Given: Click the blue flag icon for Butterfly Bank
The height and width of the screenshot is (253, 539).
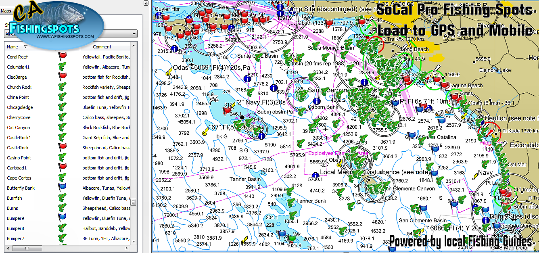Looking at the screenshot, I should click(62, 188).
